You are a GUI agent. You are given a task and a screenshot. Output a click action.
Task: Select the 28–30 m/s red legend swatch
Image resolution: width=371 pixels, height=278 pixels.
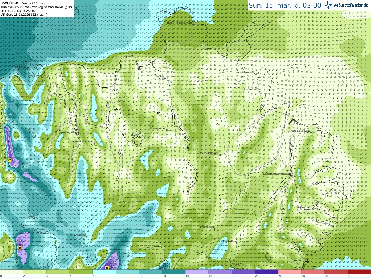pos(336,272)
